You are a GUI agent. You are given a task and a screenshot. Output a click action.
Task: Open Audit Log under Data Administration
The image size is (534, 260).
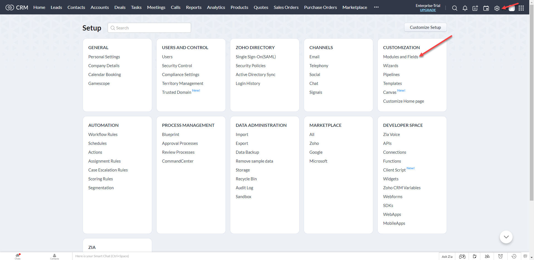coord(244,188)
